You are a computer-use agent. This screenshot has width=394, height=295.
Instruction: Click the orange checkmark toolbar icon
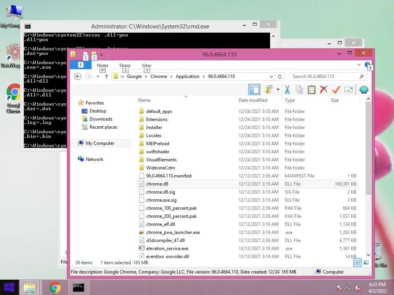336,89
